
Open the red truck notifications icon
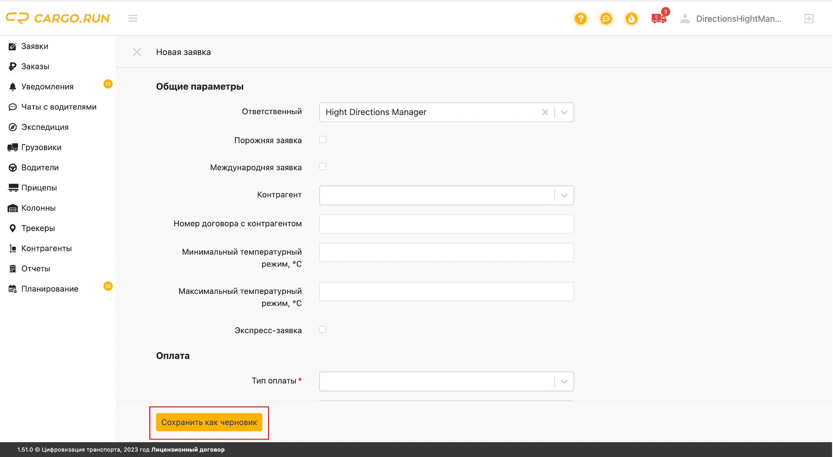658,18
